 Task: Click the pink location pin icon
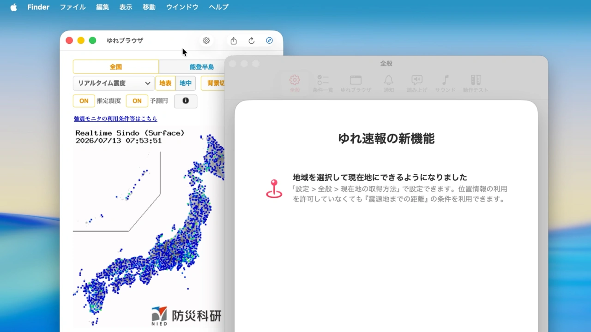point(274,189)
